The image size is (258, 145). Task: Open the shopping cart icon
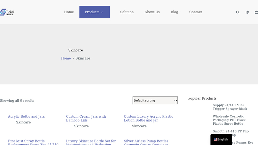click(256, 12)
